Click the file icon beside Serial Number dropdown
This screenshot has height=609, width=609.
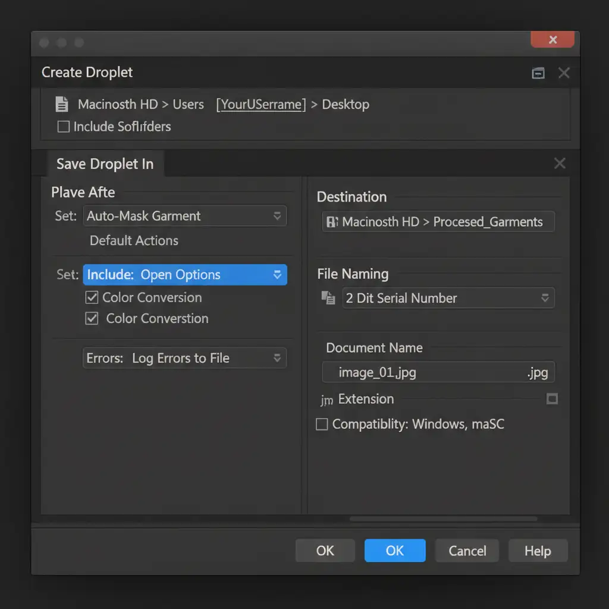pos(328,298)
